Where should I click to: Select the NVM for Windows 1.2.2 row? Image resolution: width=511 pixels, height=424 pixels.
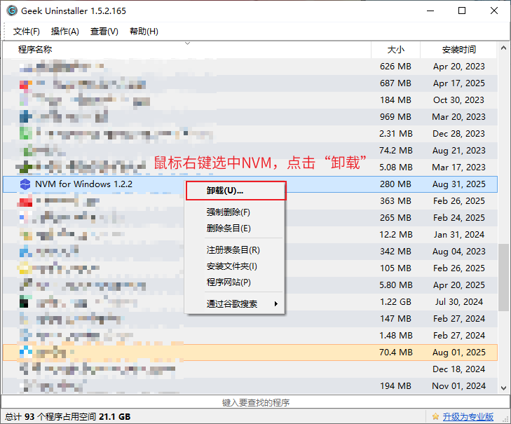pyautogui.click(x=250, y=184)
